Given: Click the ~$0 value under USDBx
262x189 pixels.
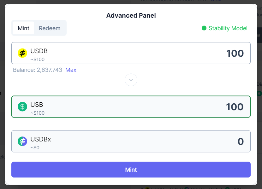Looking at the screenshot, I should pyautogui.click(x=35, y=147).
